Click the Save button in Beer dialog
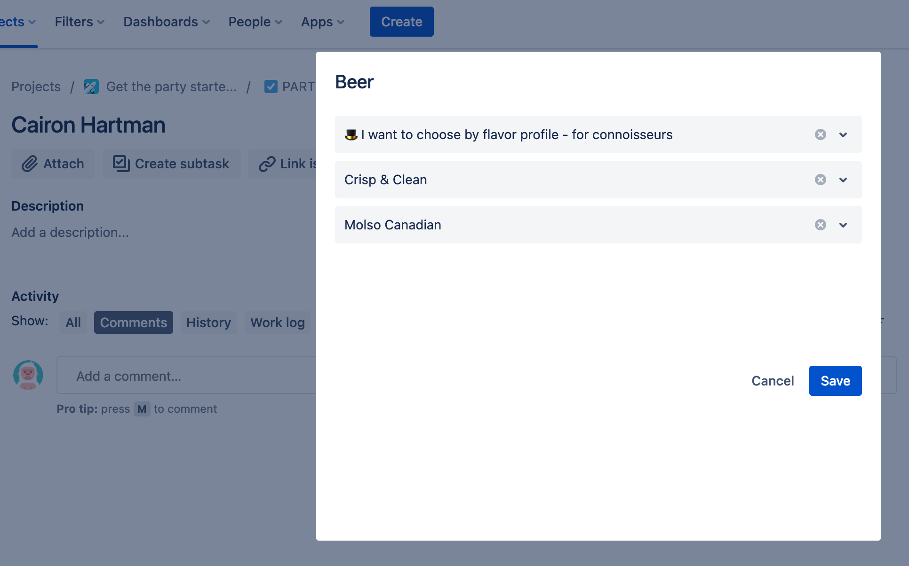Viewport: 909px width, 566px height. pyautogui.click(x=835, y=381)
